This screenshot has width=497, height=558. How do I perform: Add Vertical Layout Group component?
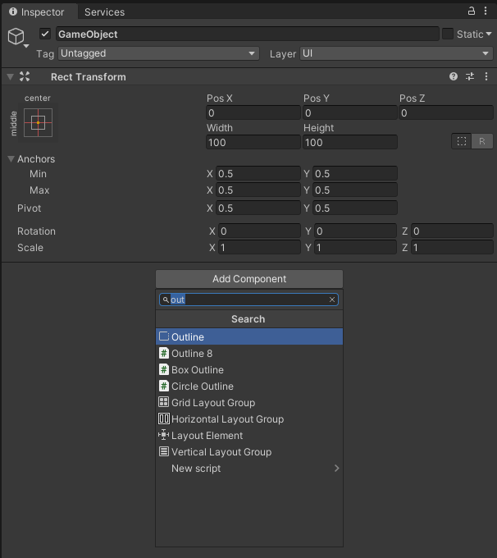pos(249,451)
